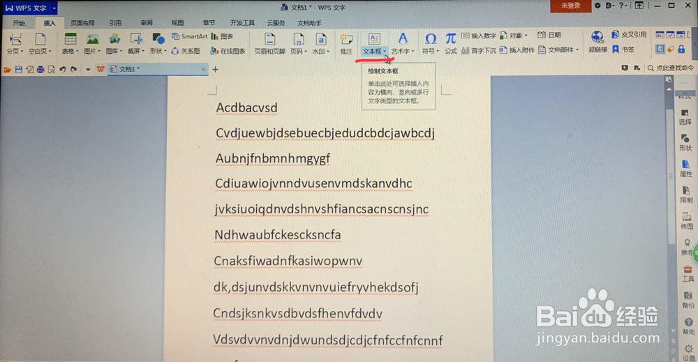Switch to the 页面布局 tab
Screen dimensions: 698x362
coord(82,23)
